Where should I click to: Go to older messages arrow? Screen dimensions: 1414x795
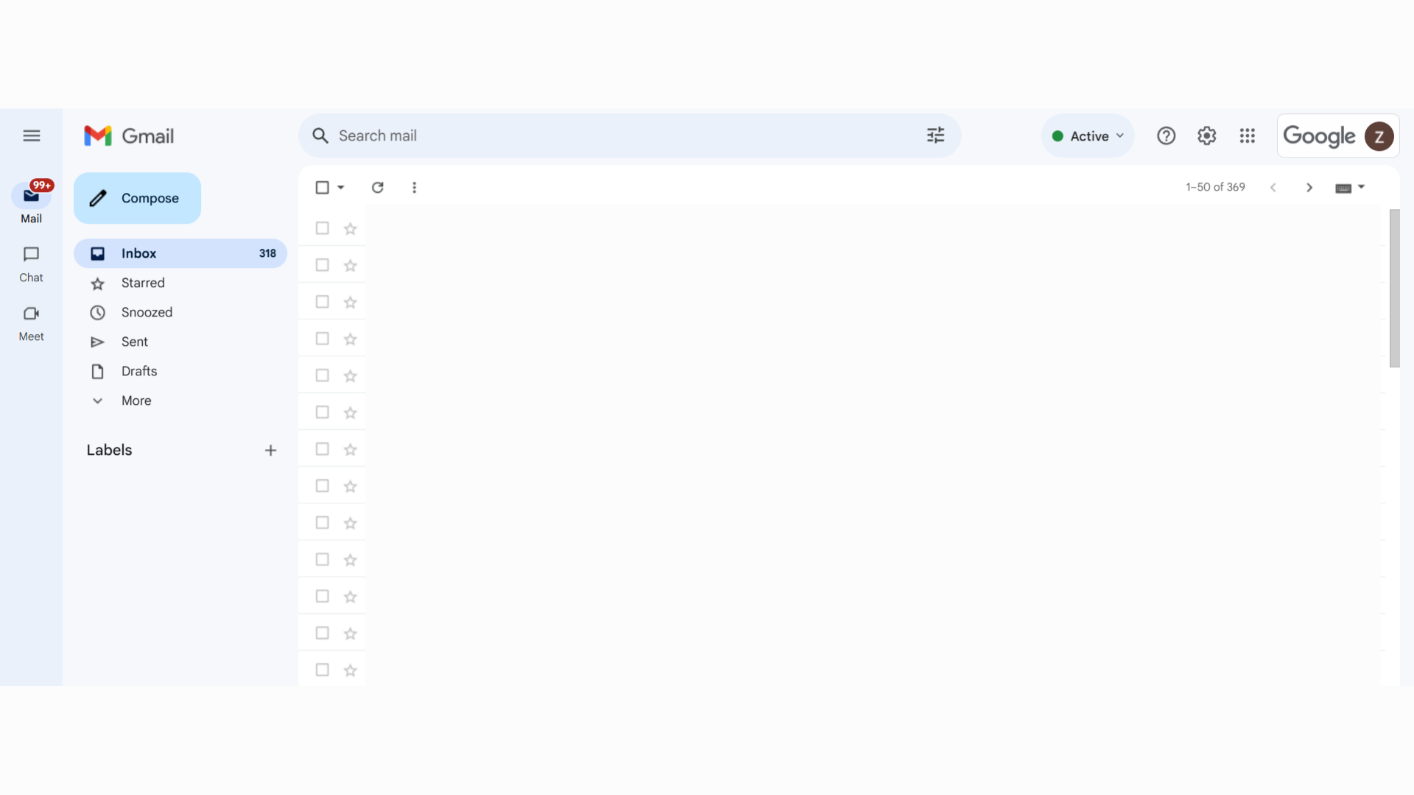(x=1309, y=187)
